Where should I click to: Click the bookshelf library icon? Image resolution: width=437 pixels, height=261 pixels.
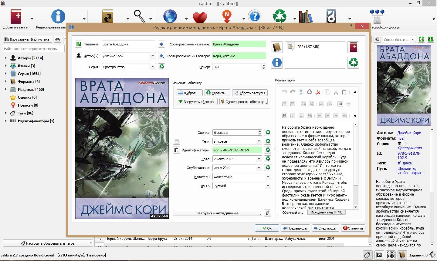coord(305,16)
